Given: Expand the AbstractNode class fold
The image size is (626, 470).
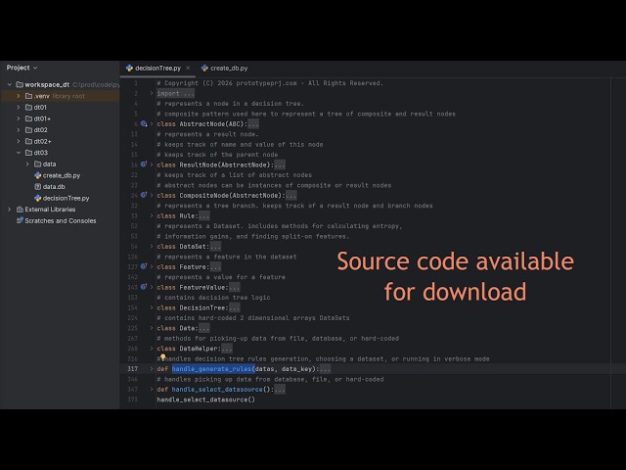Looking at the screenshot, I should tap(152, 124).
